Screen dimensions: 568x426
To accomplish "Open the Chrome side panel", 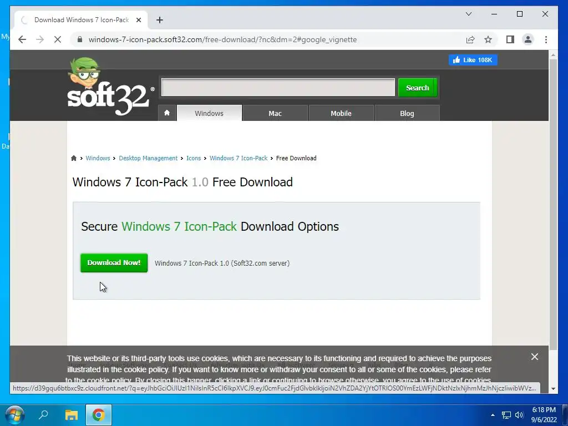I will point(510,39).
